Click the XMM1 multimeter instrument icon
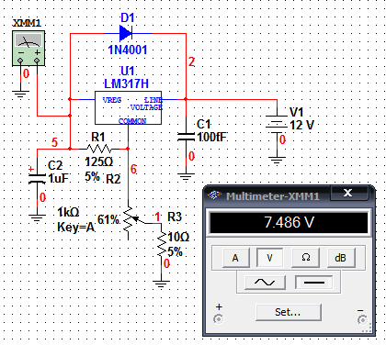This screenshot has width=386, height=345. pos(28,49)
